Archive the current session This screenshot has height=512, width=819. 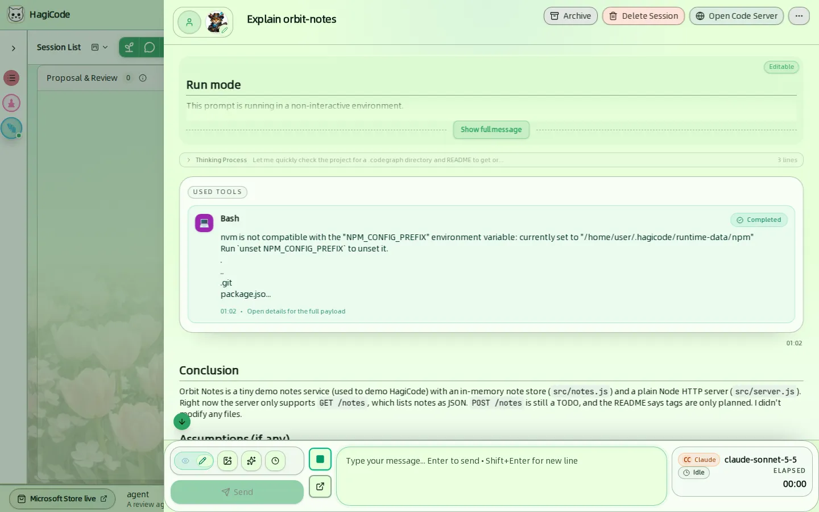pyautogui.click(x=570, y=16)
